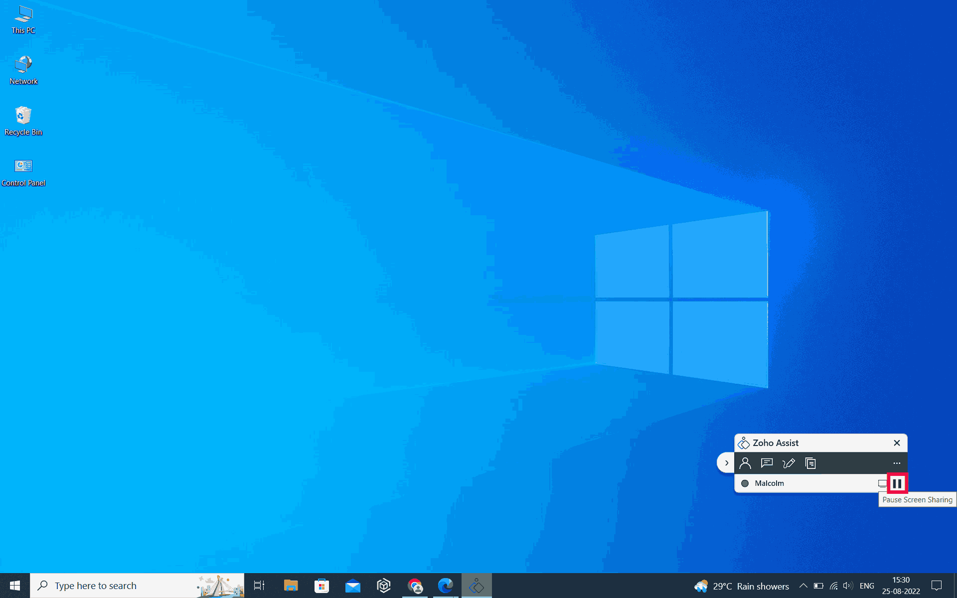Collapse Zoho Assist panel with side arrow
Screen dimensions: 957x598
[x=726, y=463]
